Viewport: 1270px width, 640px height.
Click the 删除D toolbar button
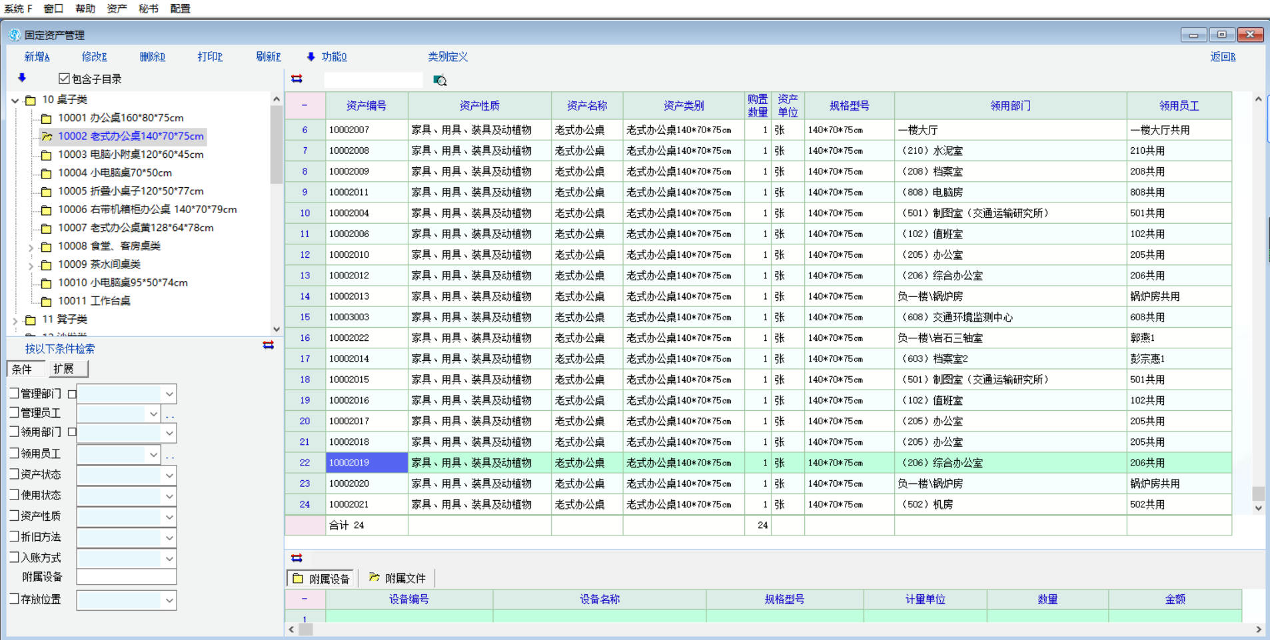pos(152,57)
